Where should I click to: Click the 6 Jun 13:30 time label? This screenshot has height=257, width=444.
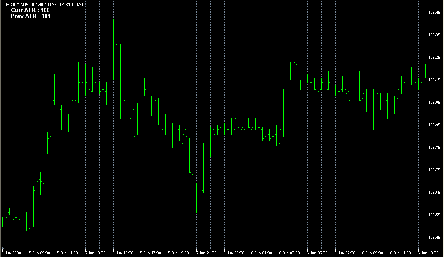428,253
